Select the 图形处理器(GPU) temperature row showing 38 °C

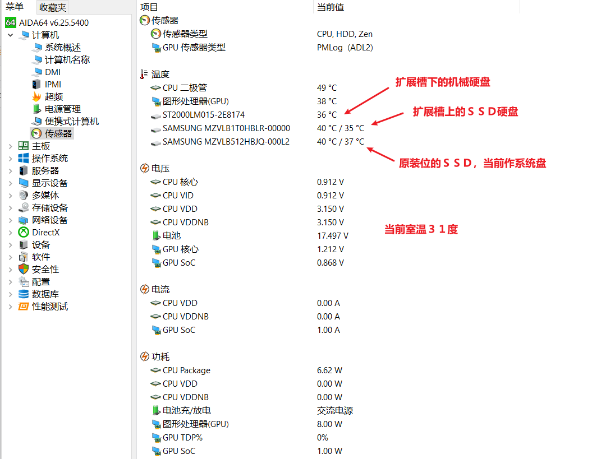coord(243,101)
